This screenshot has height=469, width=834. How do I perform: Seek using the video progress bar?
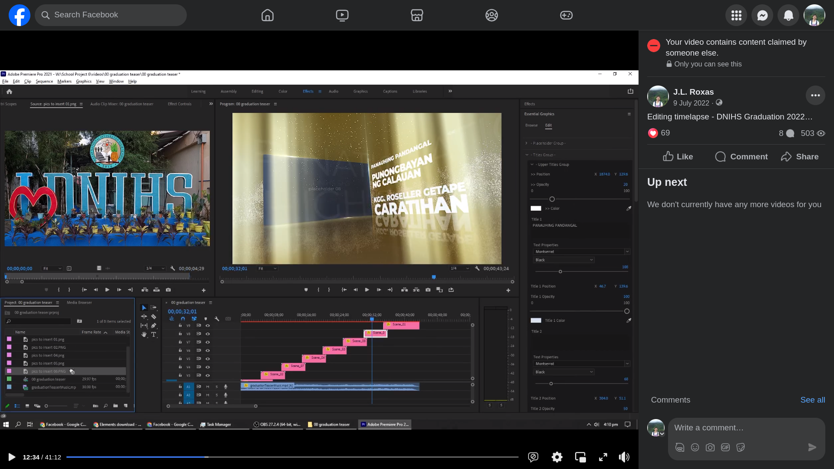point(292,457)
